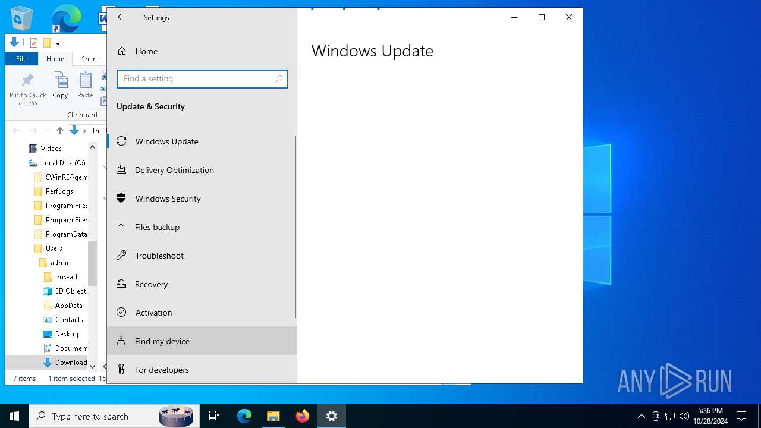Open Microsoft Edge desktop shortcut

click(x=65, y=18)
